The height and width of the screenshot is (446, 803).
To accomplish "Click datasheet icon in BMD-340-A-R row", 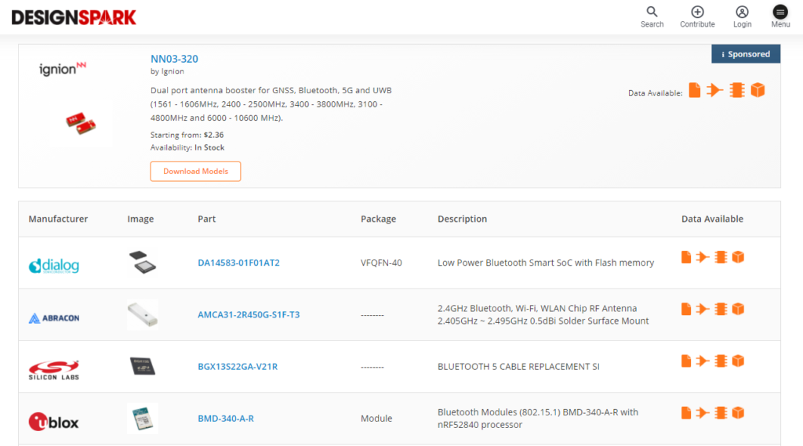I will tap(686, 413).
